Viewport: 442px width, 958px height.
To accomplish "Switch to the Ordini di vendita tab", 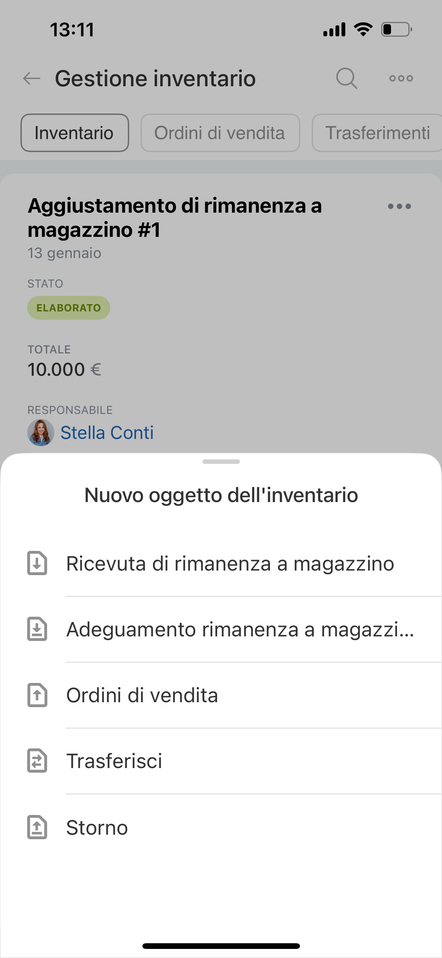I will [220, 133].
